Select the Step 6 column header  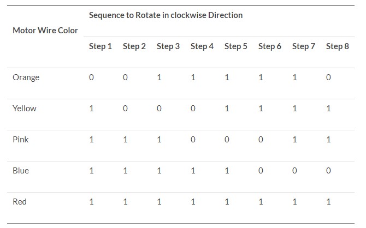pyautogui.click(x=270, y=46)
